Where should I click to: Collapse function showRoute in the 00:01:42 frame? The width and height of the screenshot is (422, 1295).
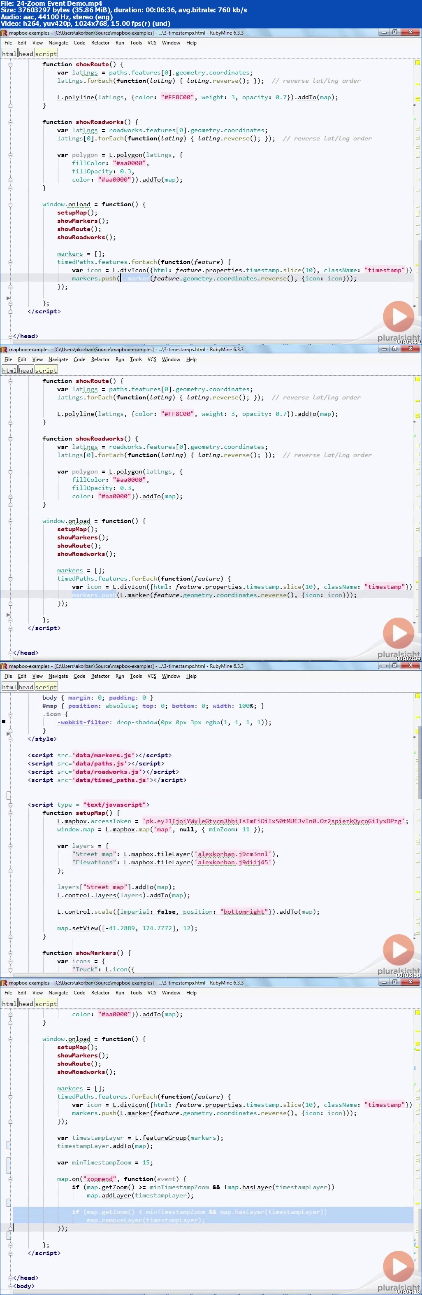(x=10, y=64)
